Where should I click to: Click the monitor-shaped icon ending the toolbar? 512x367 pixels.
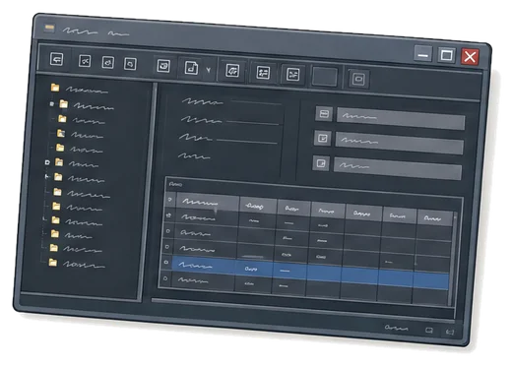358,79
